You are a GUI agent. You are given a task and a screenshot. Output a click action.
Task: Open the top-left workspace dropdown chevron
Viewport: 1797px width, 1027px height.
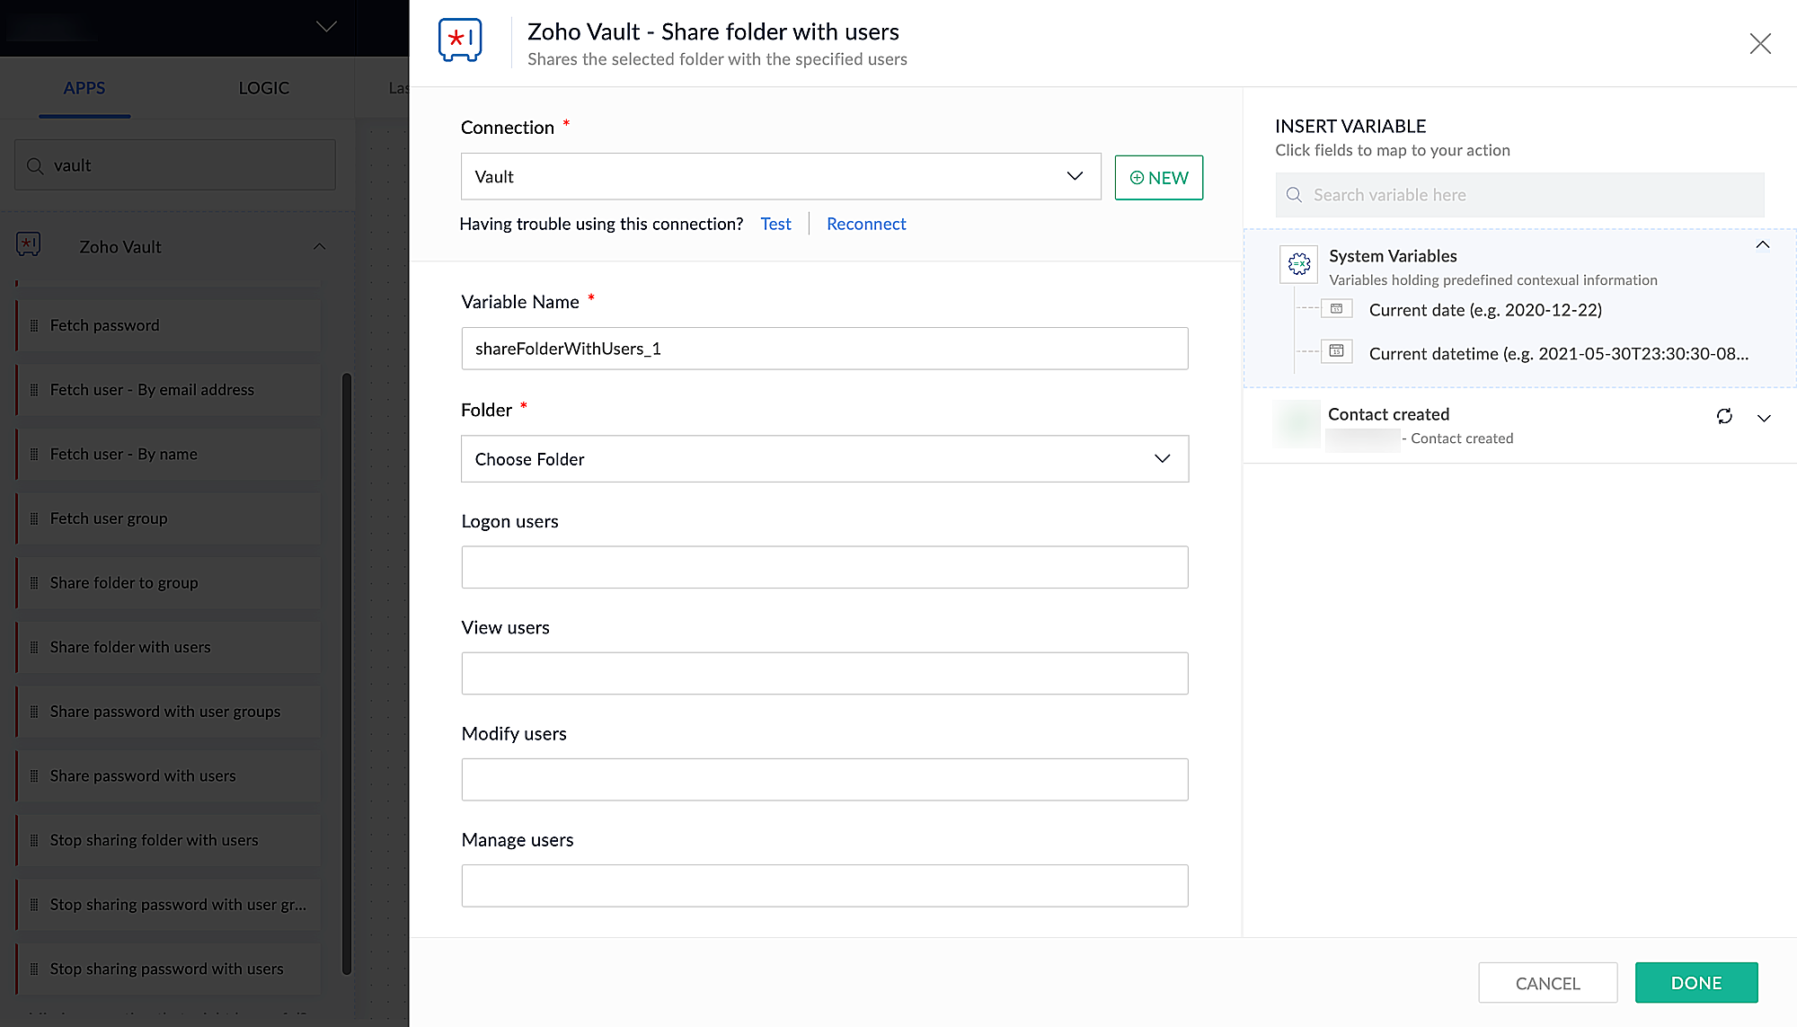pos(326,26)
